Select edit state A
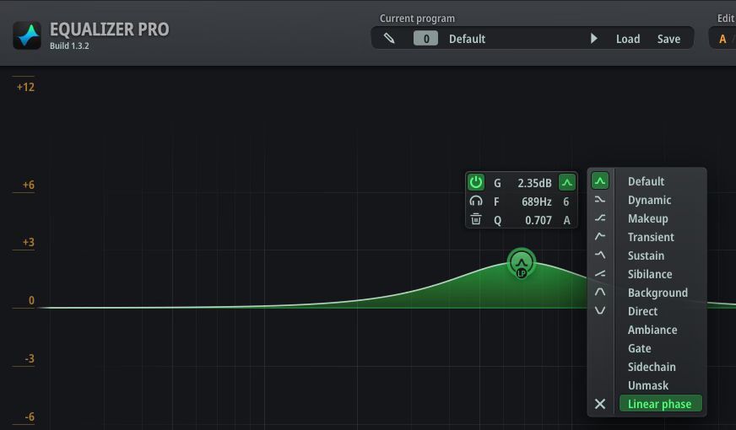 (722, 39)
